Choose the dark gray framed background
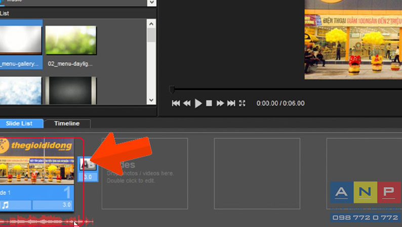The image size is (402, 227). [71, 90]
